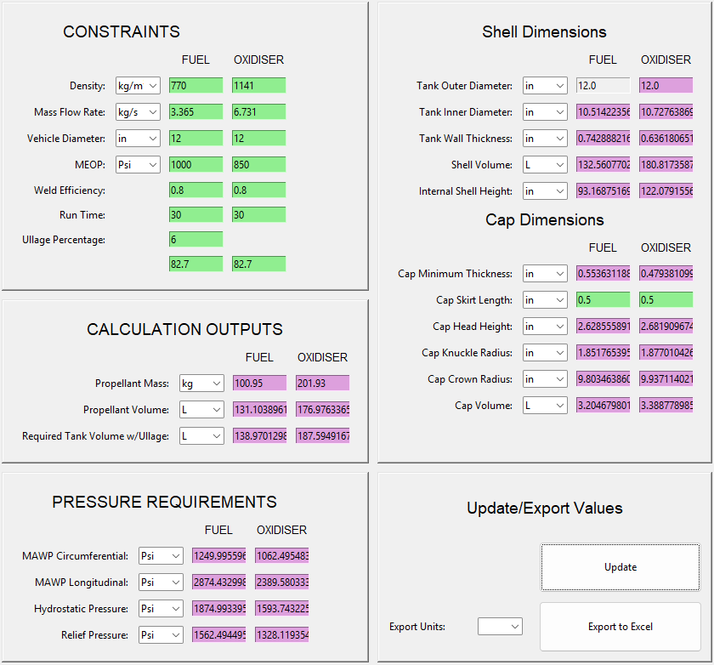714x665 pixels.
Task: Open Propellant Mass unit dropdown
Action: (201, 384)
